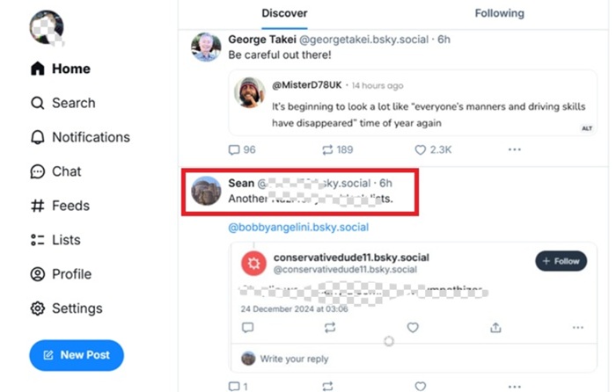Open more options on conservativedude11 post
Image resolution: width=616 pixels, height=392 pixels.
click(577, 327)
